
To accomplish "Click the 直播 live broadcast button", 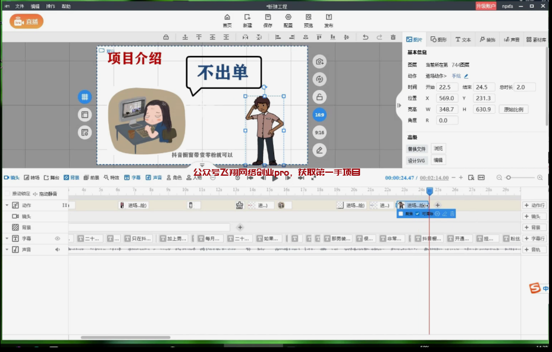I will coord(26,21).
